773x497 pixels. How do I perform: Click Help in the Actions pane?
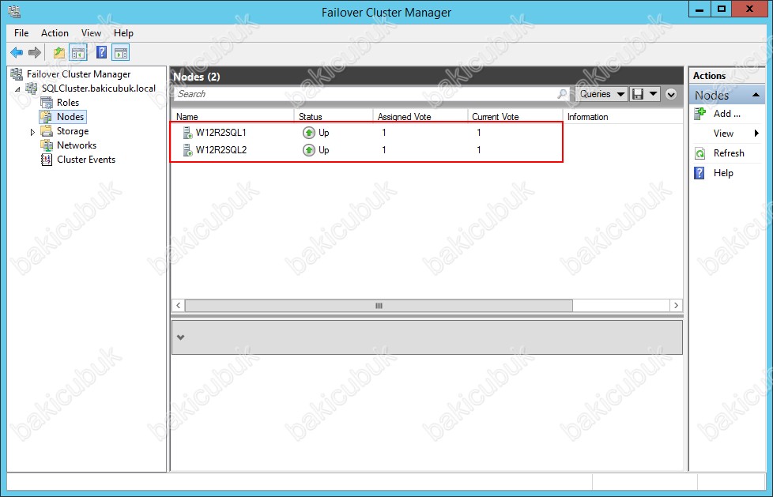pos(723,173)
